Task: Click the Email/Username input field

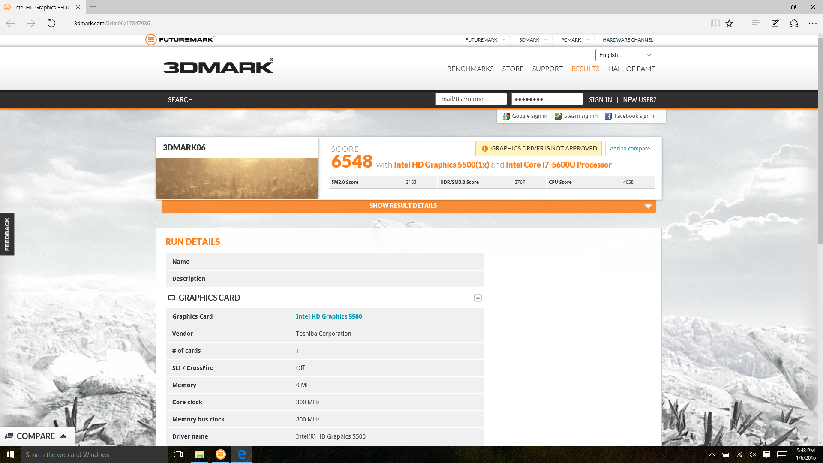Action: coord(471,99)
